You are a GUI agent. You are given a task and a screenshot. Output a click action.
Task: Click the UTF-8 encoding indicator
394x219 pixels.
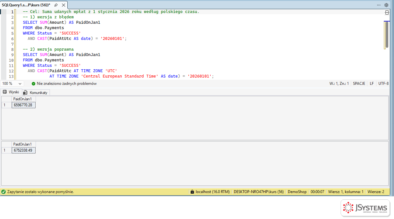click(384, 84)
